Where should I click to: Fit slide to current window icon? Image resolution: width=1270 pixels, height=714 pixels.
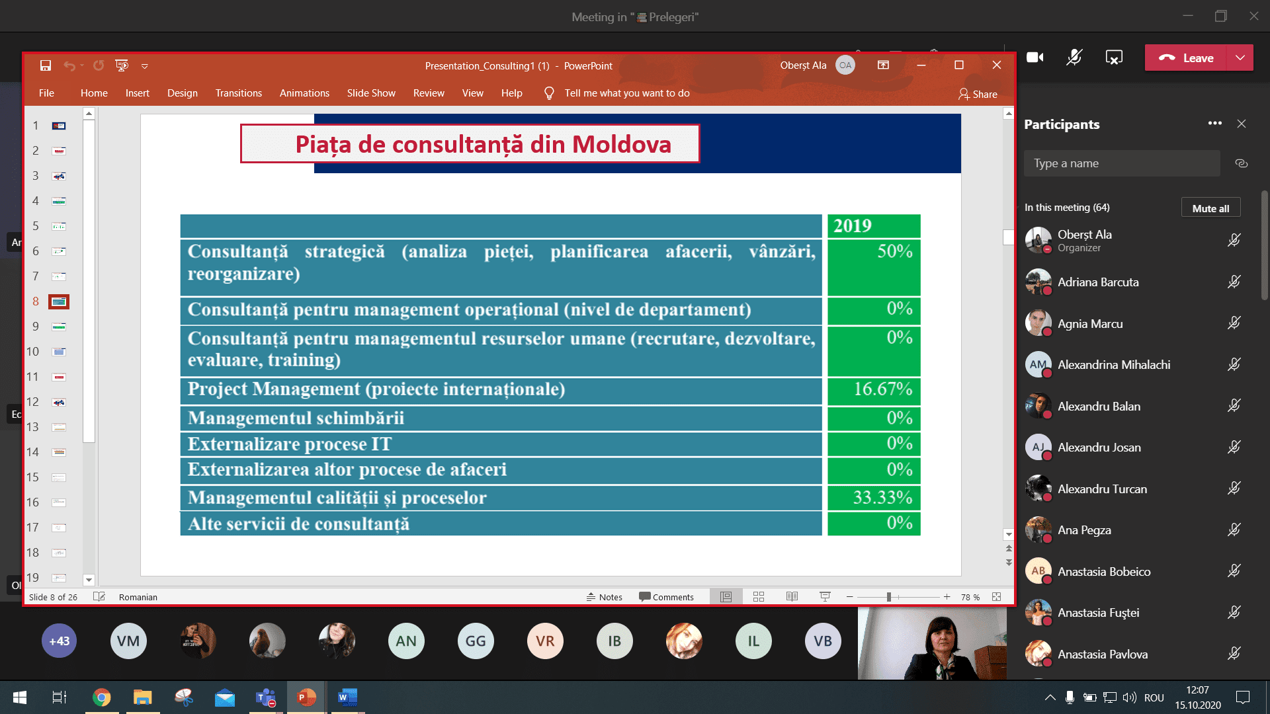pos(996,597)
